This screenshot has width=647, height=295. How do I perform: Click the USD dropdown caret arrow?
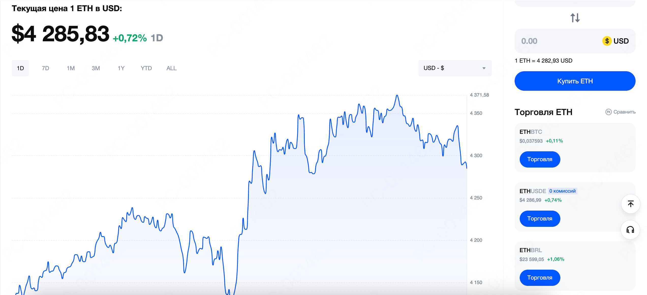pos(484,68)
